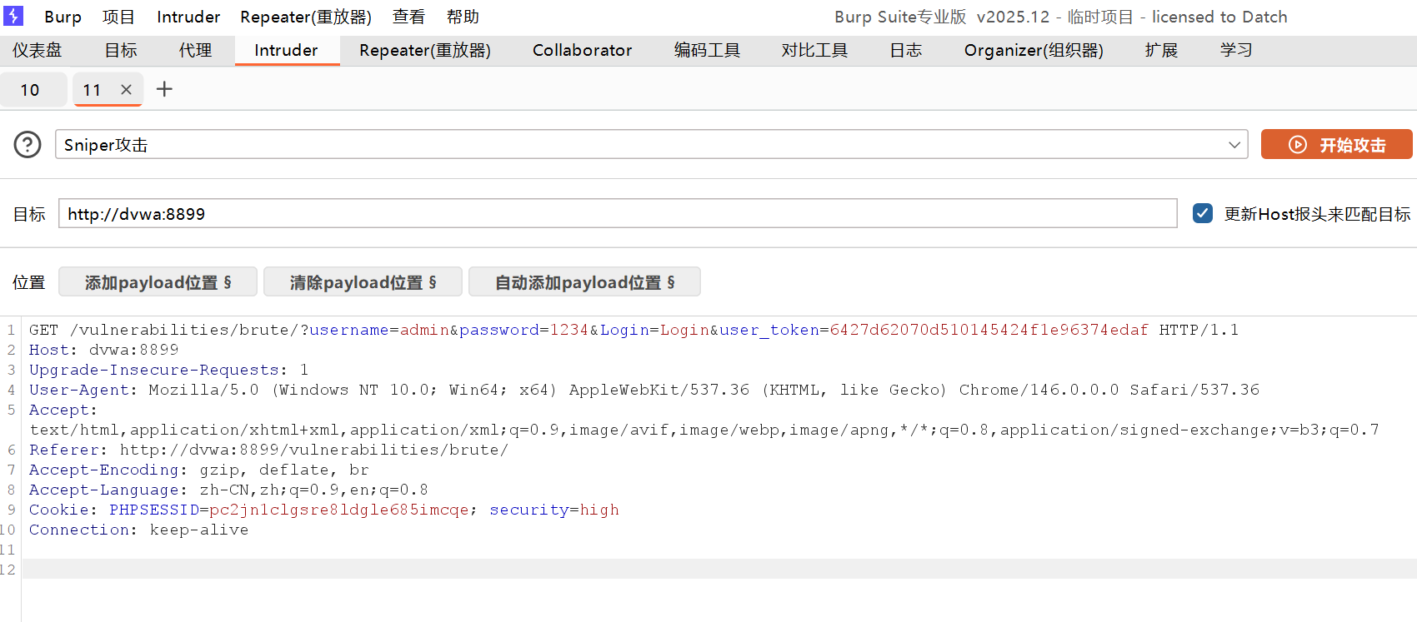The image size is (1417, 622).
Task: Click 自动添加payload位置 § button
Action: pos(584,282)
